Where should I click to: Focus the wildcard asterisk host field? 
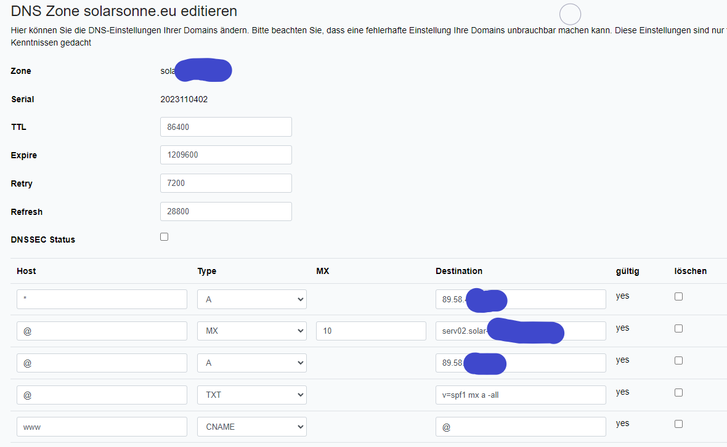tap(102, 299)
